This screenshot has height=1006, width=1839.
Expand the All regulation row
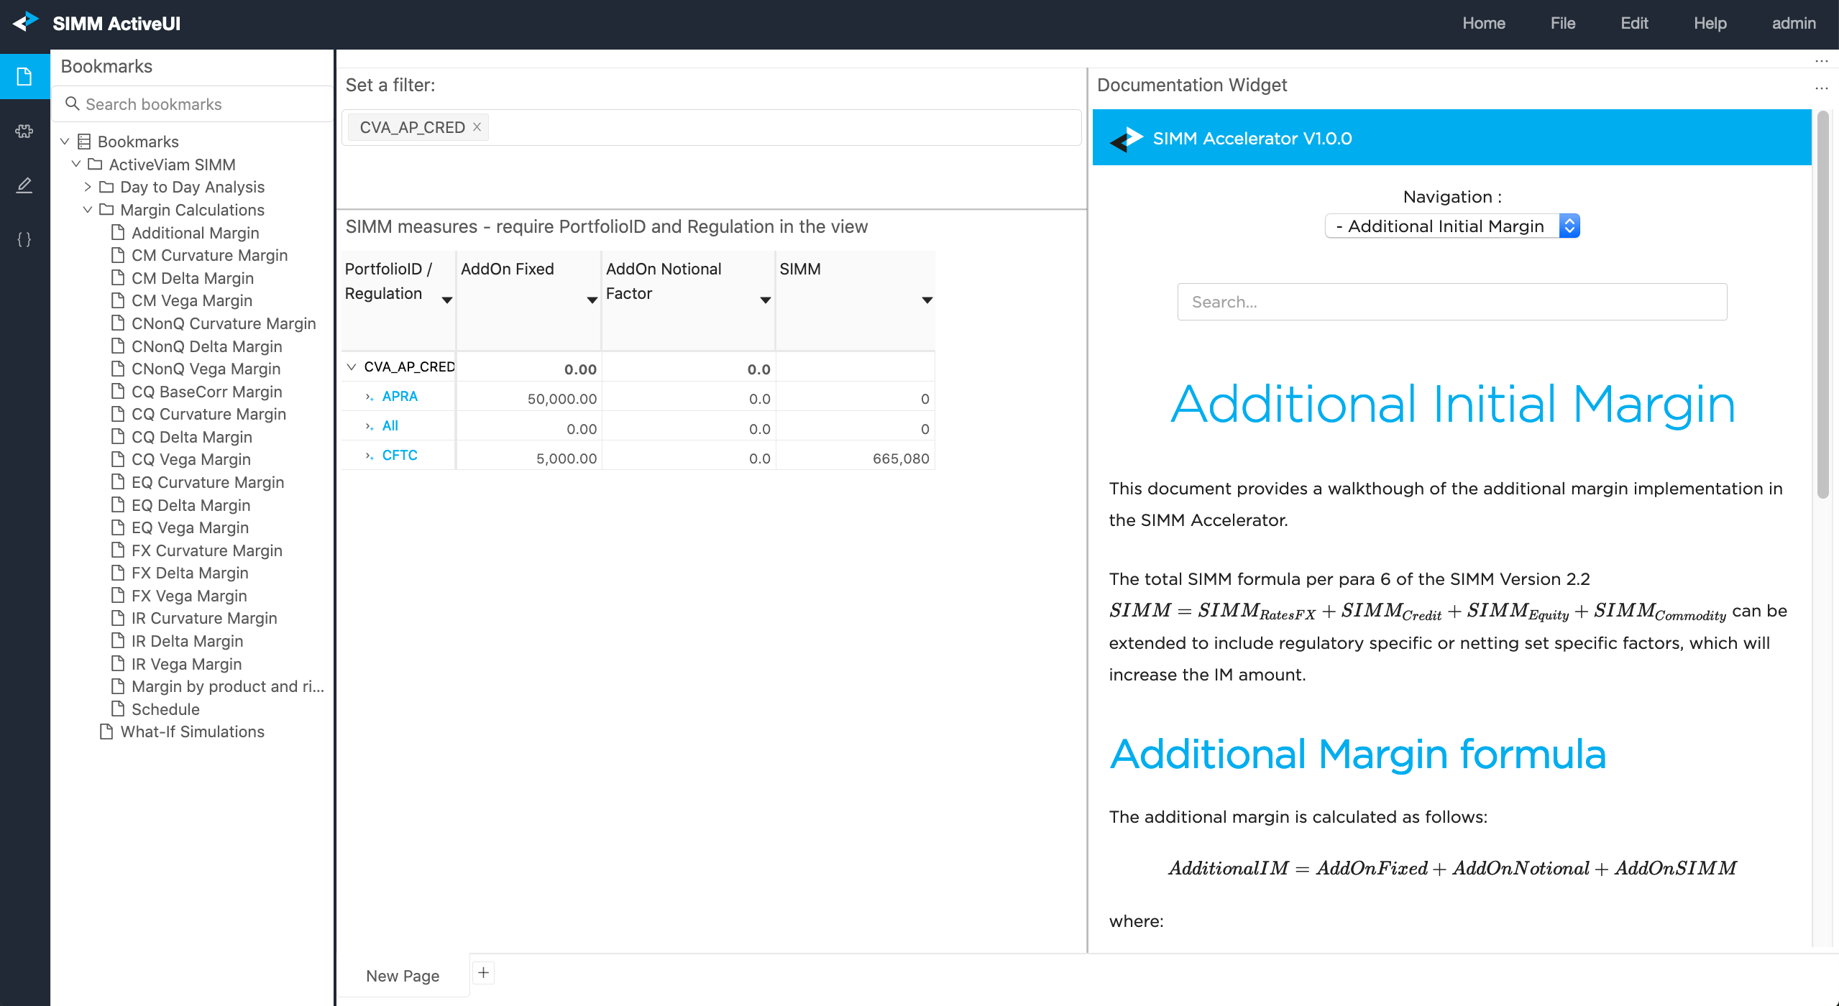369,426
